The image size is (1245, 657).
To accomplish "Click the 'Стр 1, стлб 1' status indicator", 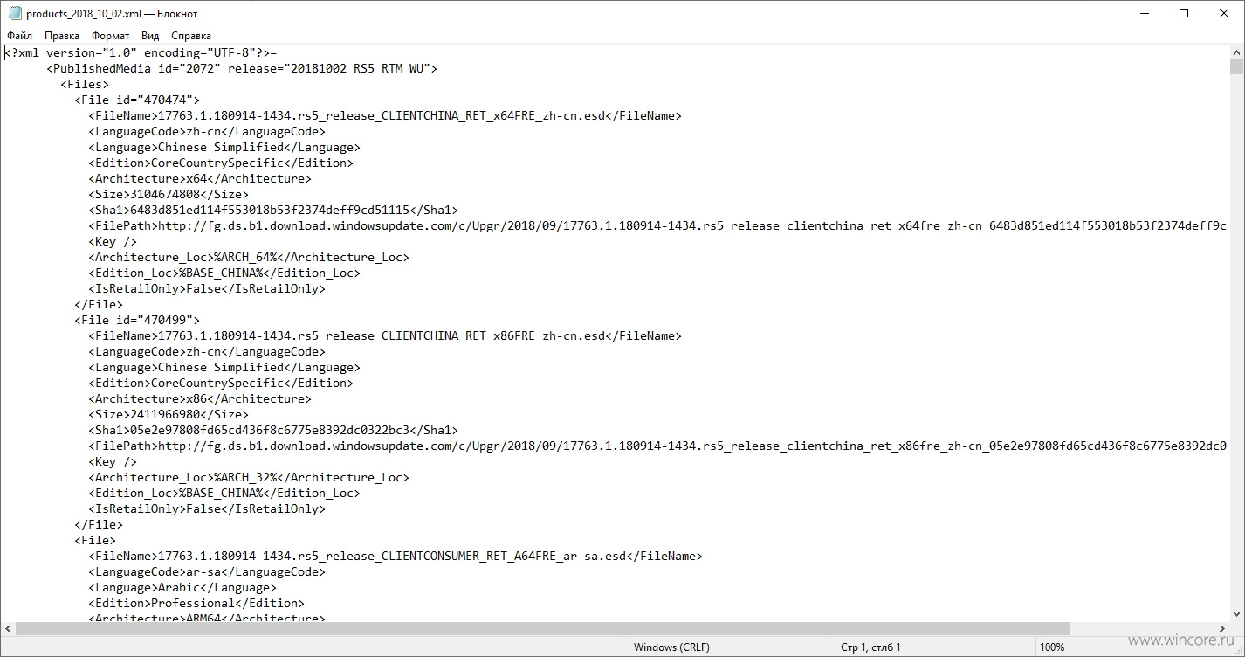I will pyautogui.click(x=870, y=647).
